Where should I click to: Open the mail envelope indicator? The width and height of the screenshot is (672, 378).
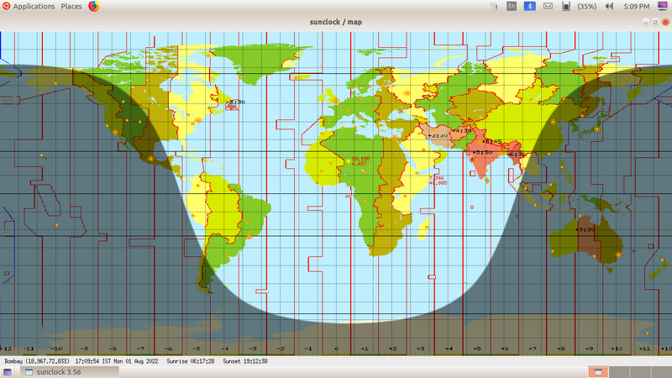[548, 6]
